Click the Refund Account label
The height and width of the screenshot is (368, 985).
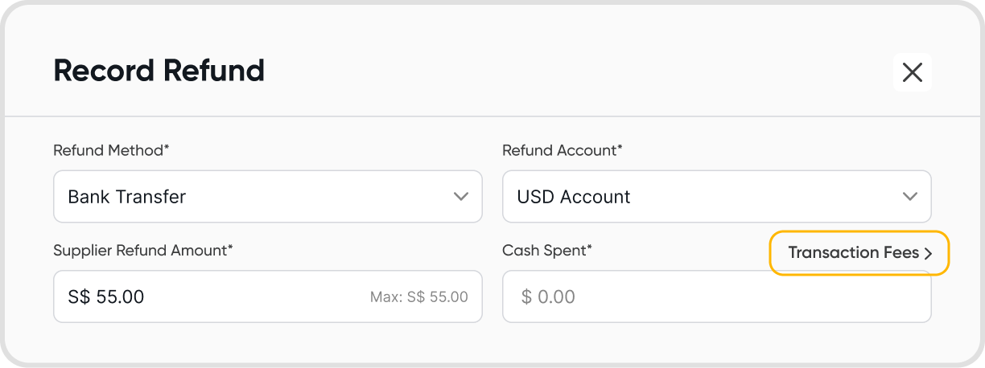pos(563,150)
